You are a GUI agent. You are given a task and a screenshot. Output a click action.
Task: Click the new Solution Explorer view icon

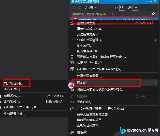pos(72,69)
